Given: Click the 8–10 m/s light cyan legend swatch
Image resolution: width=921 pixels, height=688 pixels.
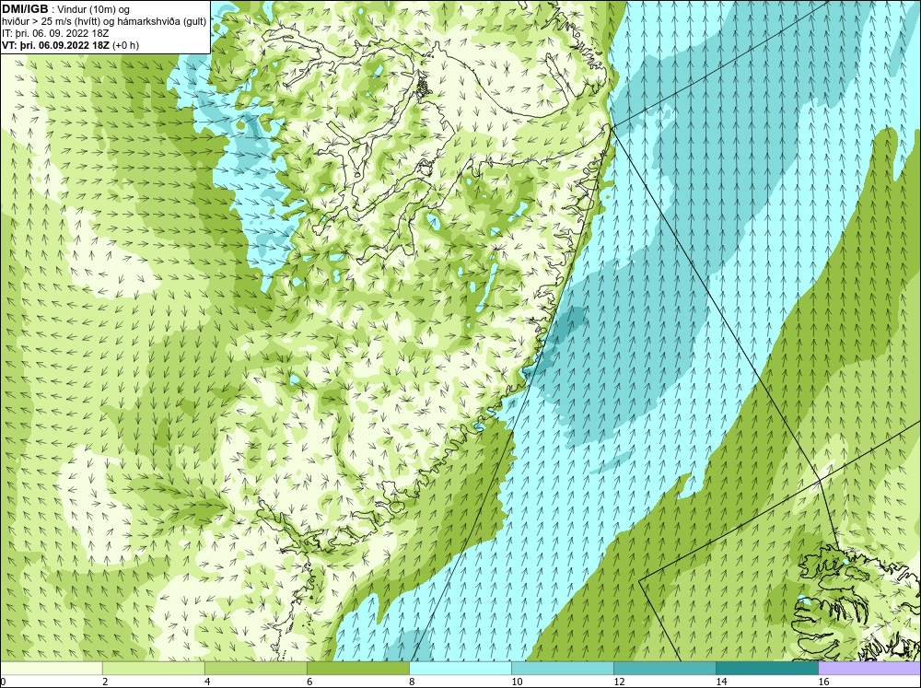Looking at the screenshot, I should click(x=460, y=668).
